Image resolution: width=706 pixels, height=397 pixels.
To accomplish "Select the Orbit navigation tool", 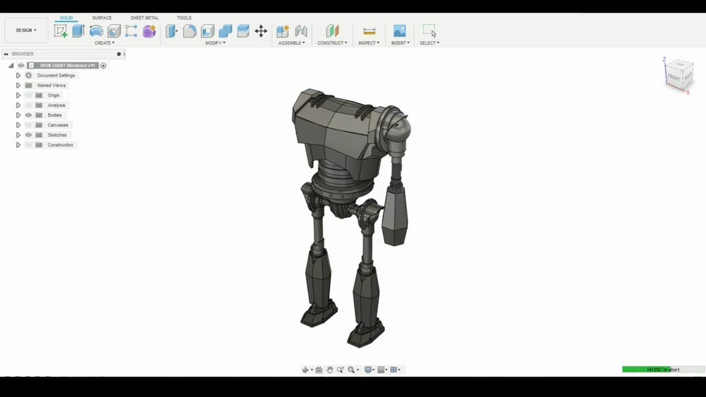I will [305, 370].
